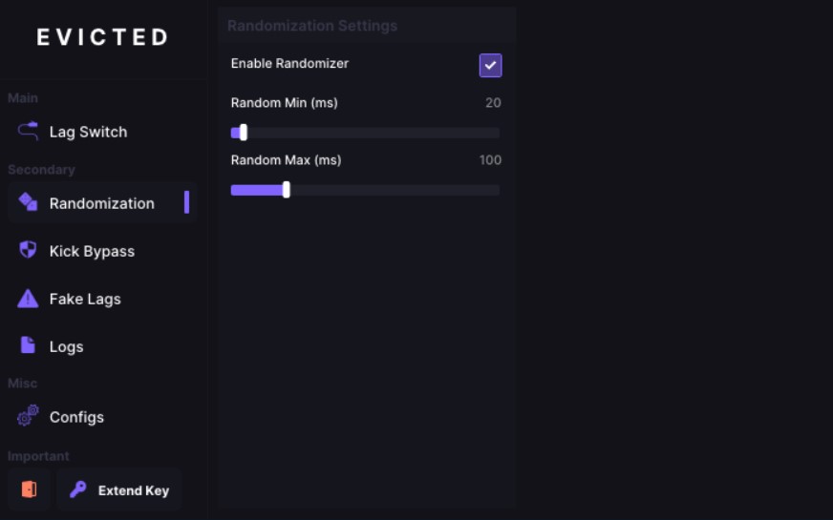833x520 pixels.
Task: Click the key icon beside Extend Key
Action: pos(78,489)
